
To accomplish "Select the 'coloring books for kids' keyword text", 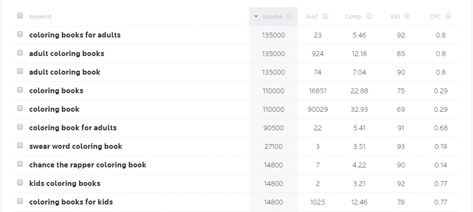I will 71,202.
